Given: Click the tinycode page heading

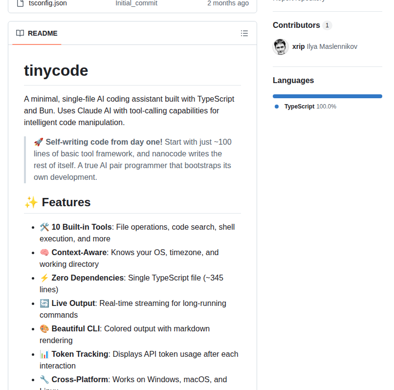Looking at the screenshot, I should point(55,70).
